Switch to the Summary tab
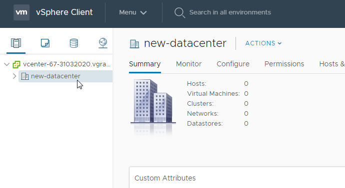345x188 pixels. point(145,64)
